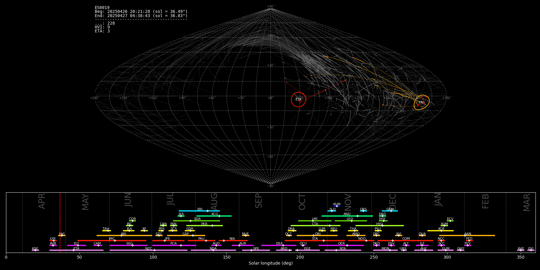This screenshot has height=270, width=540.
Task: Click the FEB month label
Action: click(485, 201)
